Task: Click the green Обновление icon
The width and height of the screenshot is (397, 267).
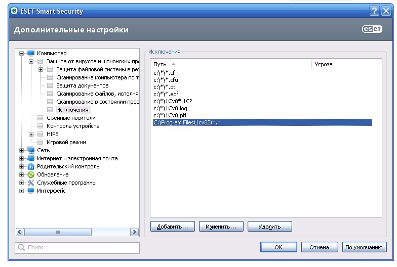Action: (30, 174)
